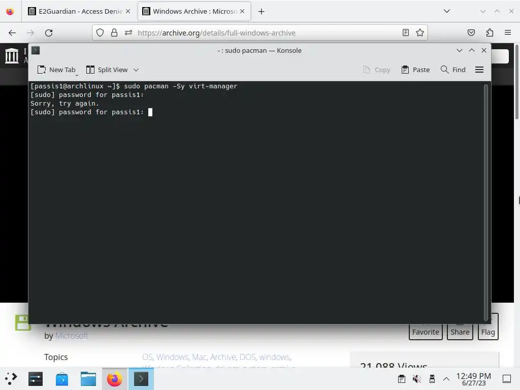Click the Share button on archive page
Screen dimensions: 520x390
pos(460,332)
